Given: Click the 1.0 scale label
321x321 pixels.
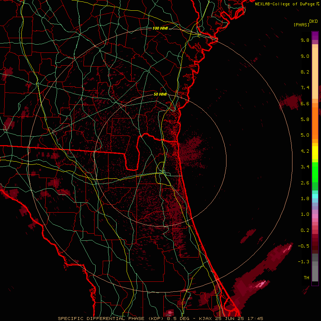Looking at the screenshot, I should (x=305, y=214).
